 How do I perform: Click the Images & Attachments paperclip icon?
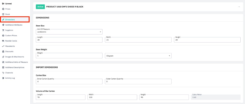pyautogui.click(x=3, y=57)
